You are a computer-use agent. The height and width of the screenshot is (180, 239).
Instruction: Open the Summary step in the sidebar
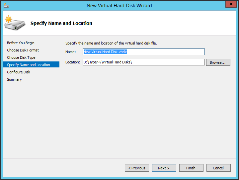point(14,79)
